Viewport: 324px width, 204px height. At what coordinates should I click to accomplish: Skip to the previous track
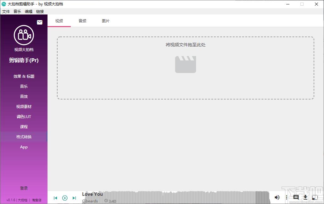coord(55,198)
